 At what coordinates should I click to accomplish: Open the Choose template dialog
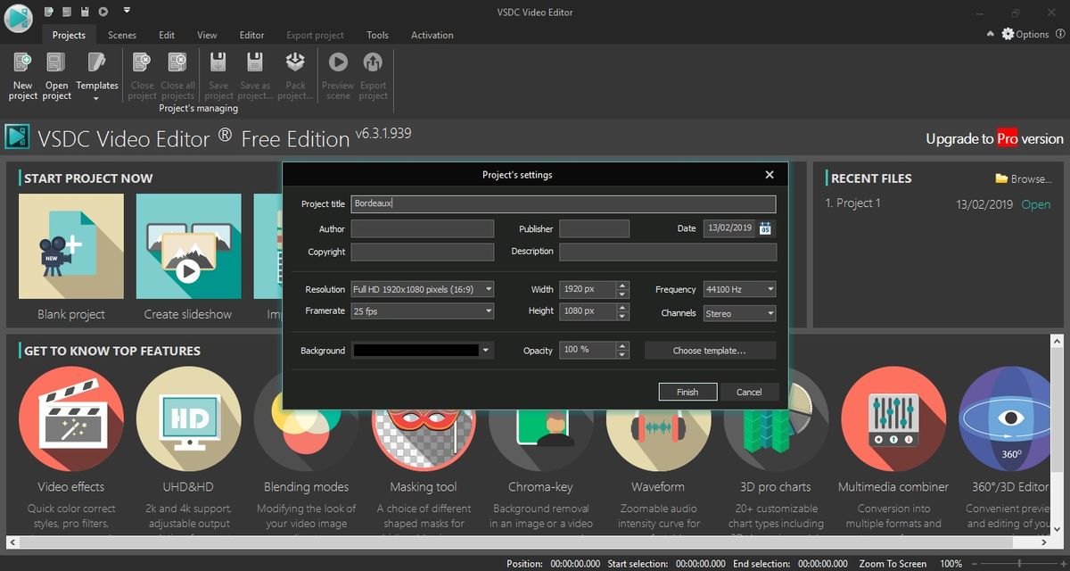tap(710, 350)
